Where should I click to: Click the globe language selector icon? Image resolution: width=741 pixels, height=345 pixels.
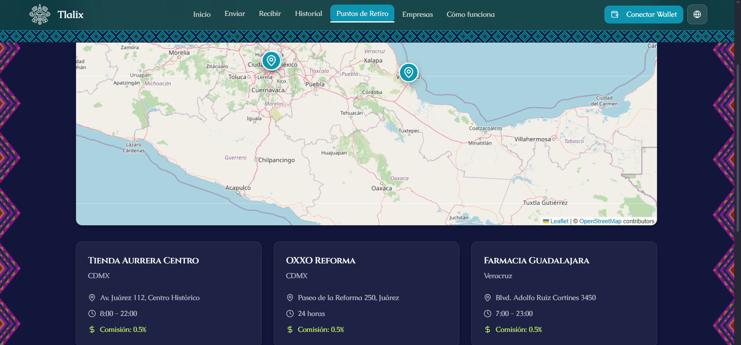[x=697, y=14]
